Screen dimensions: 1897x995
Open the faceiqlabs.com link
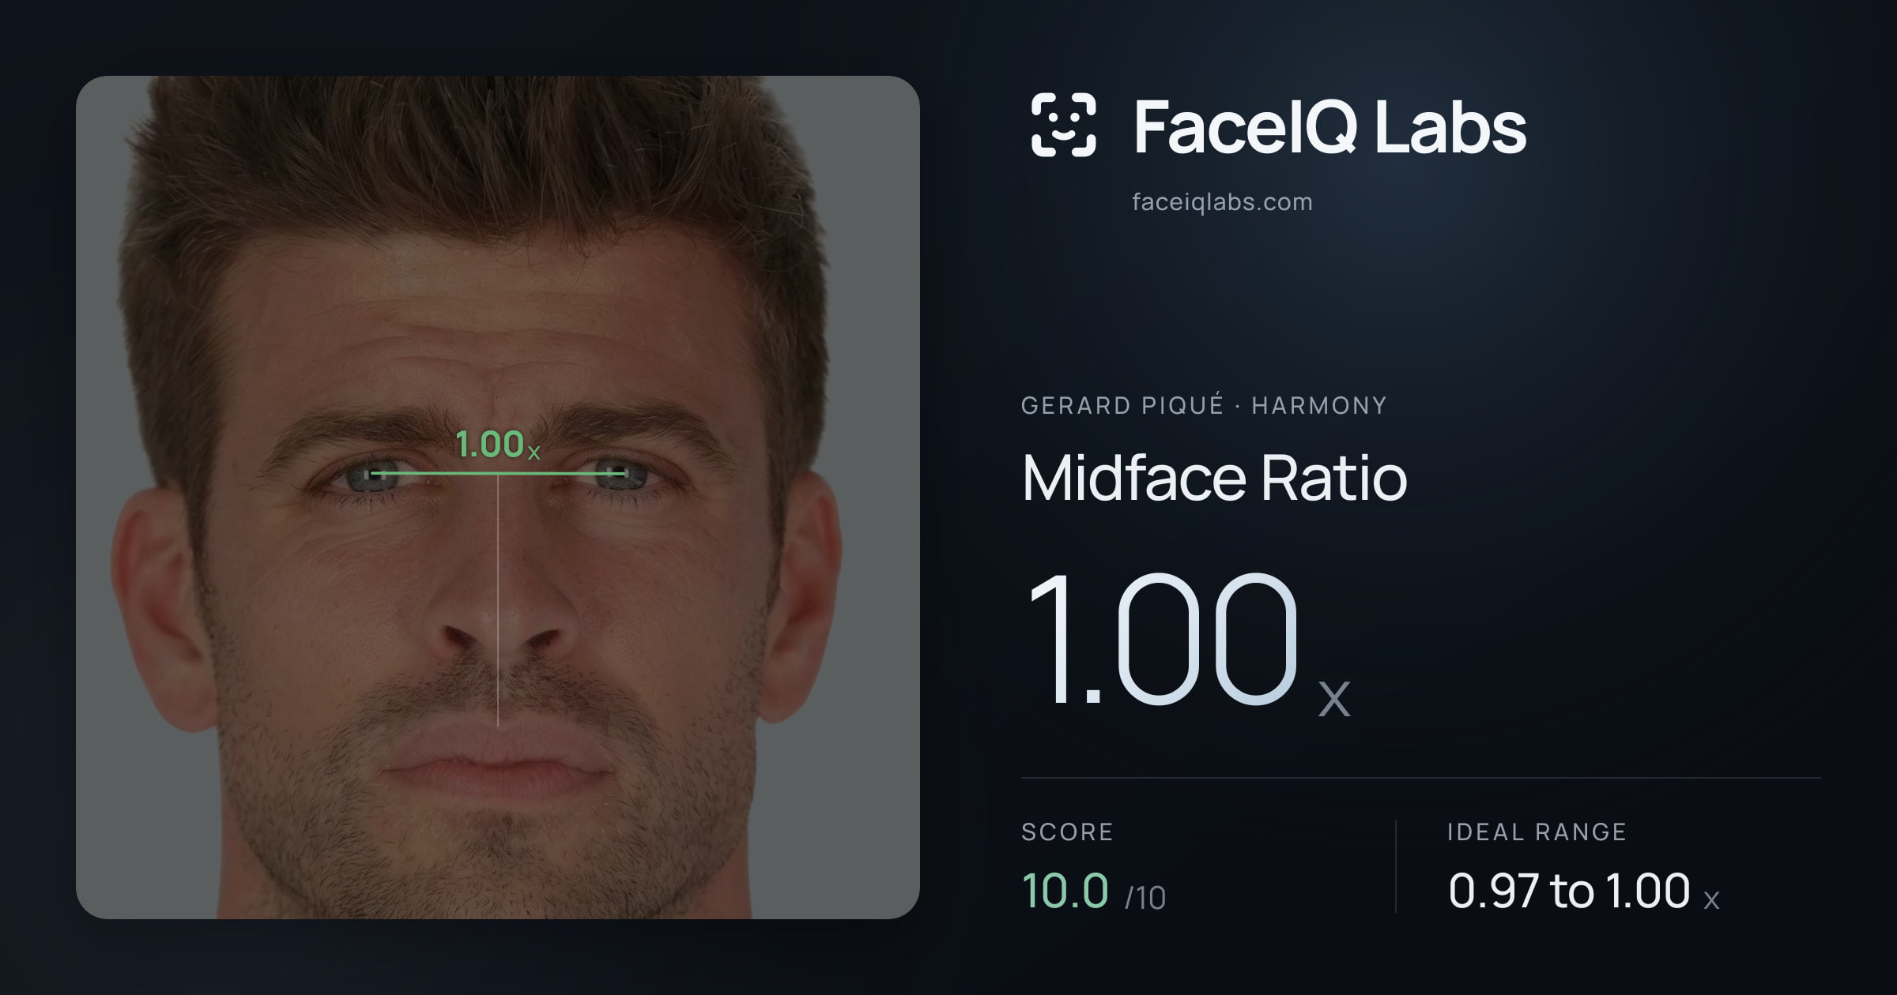pyautogui.click(x=1222, y=202)
